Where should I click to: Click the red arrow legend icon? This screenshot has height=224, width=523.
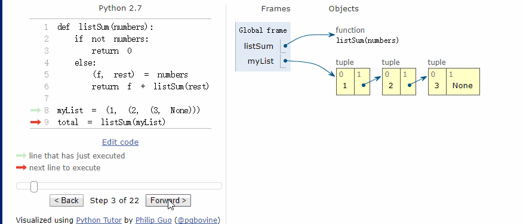(21, 167)
